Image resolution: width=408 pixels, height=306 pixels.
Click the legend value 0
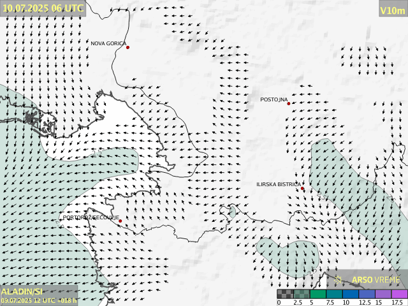click(279, 302)
